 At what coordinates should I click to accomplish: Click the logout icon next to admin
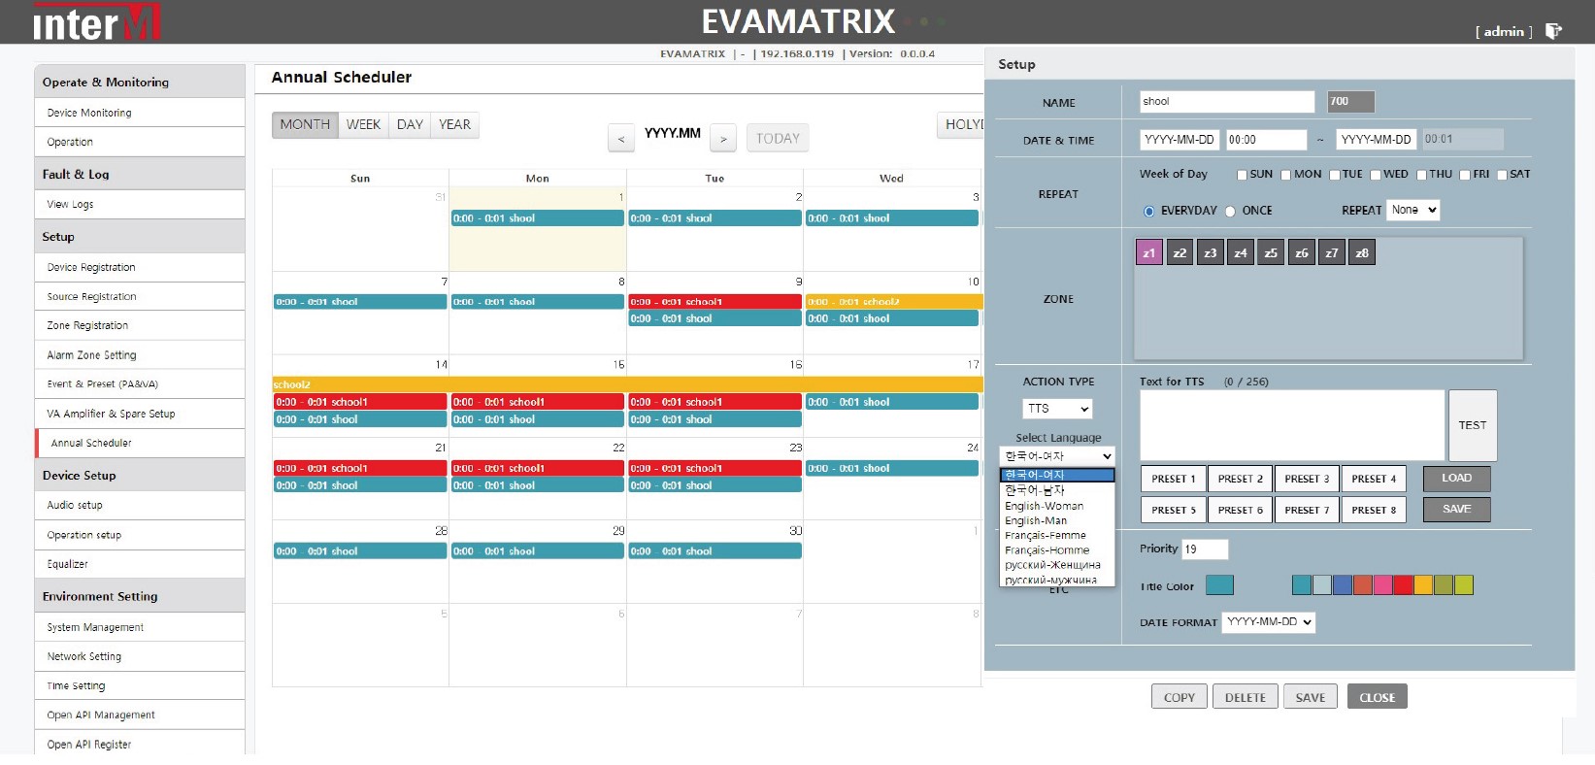[1553, 31]
